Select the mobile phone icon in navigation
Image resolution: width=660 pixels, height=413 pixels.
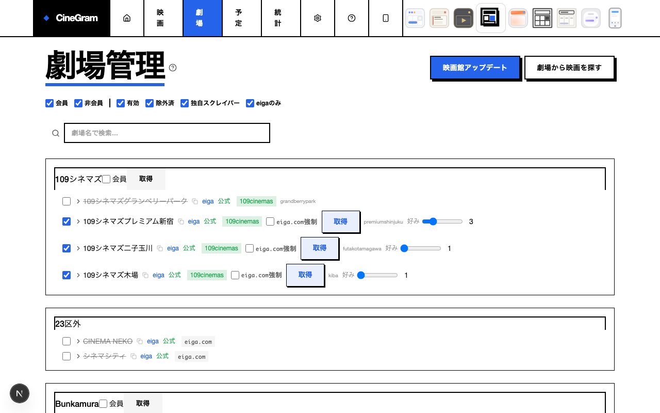pos(386,18)
